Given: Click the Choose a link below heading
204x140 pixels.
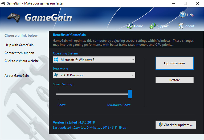Looking at the screenshot, I should pos(21,35).
